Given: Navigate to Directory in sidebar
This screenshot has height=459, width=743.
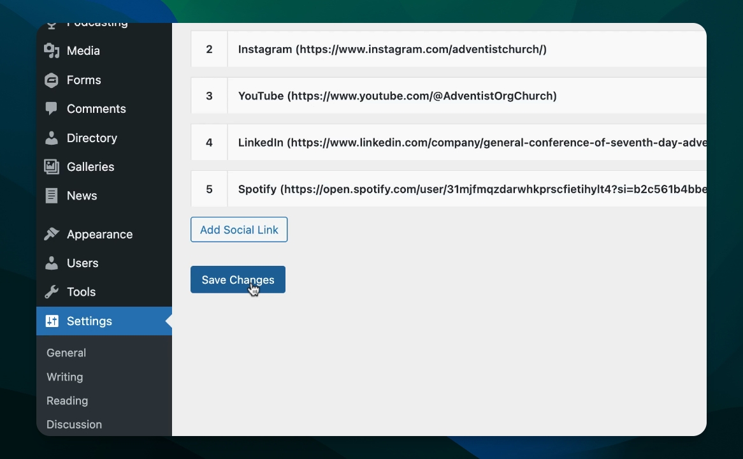Looking at the screenshot, I should tap(105, 138).
